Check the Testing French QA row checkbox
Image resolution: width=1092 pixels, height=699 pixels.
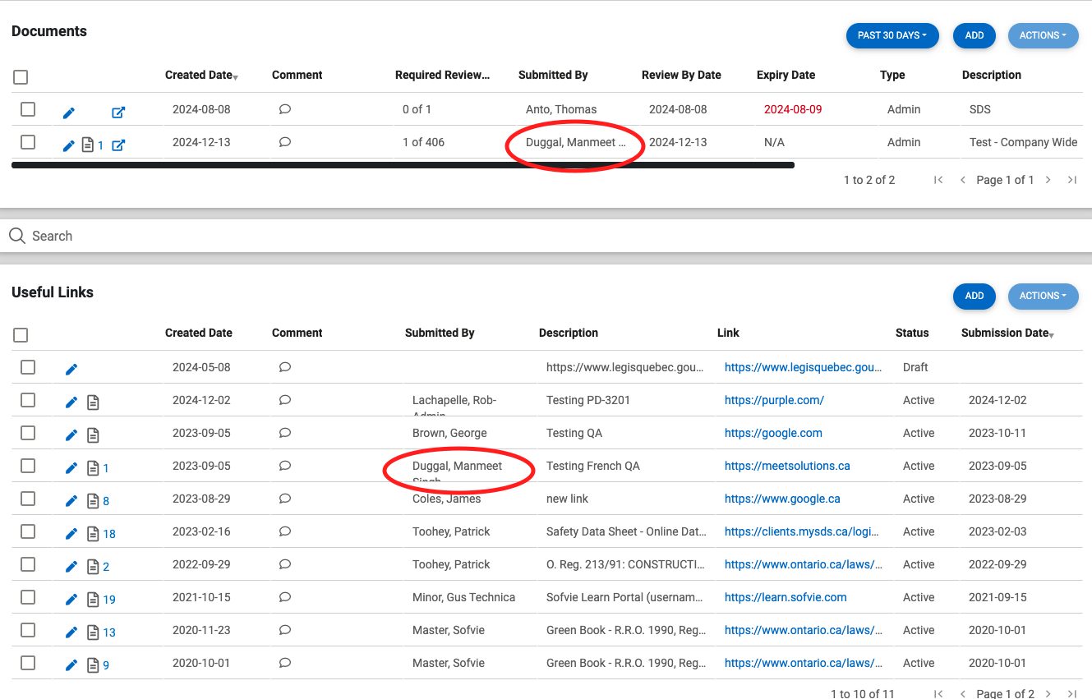[28, 466]
